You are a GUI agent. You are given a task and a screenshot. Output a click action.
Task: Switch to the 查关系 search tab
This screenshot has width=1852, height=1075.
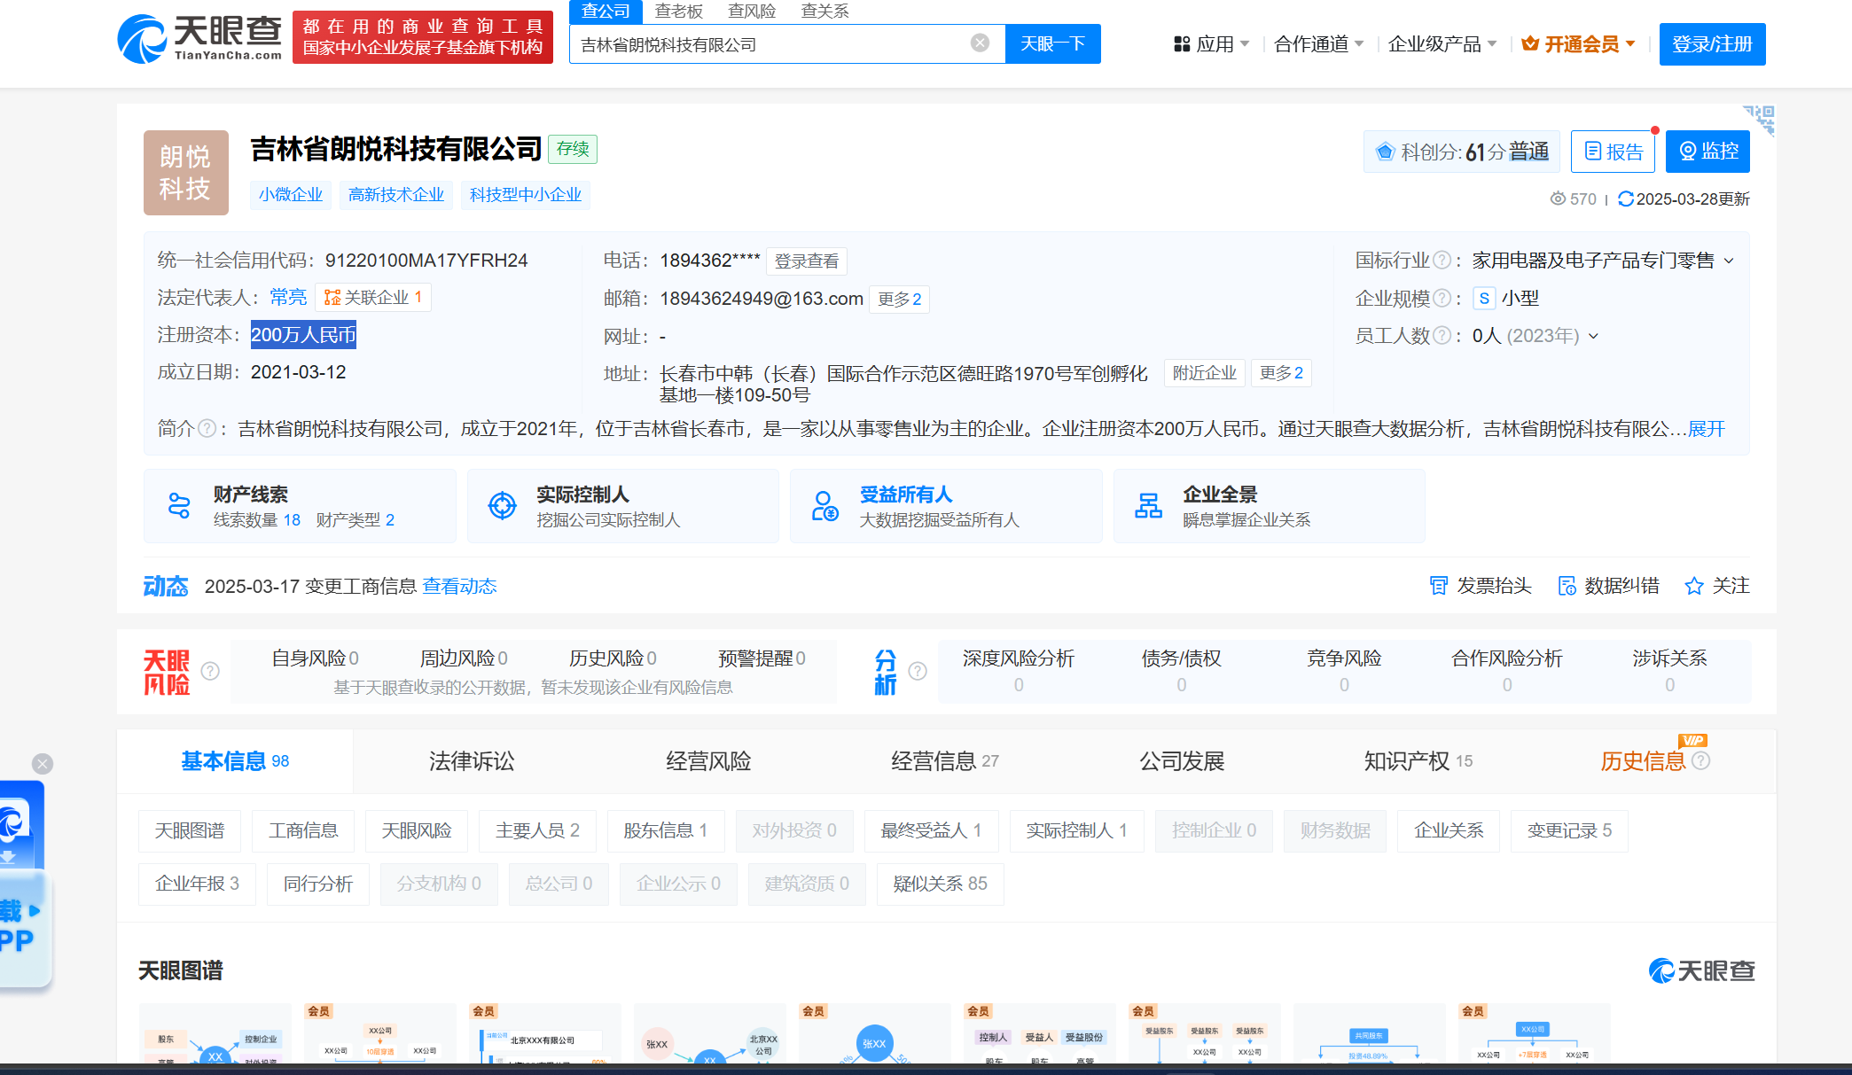tap(824, 11)
